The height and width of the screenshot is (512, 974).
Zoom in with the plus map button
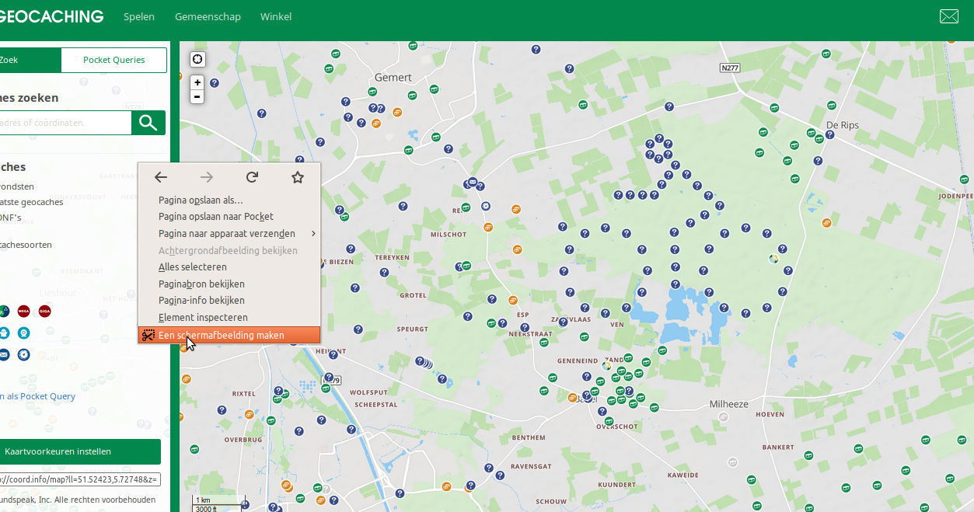pyautogui.click(x=197, y=82)
